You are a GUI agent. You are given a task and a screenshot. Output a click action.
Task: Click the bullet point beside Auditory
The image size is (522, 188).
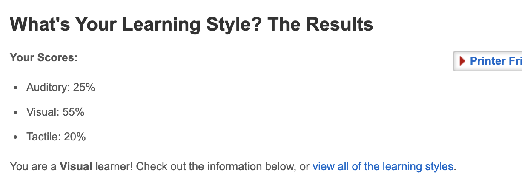[x=16, y=88]
